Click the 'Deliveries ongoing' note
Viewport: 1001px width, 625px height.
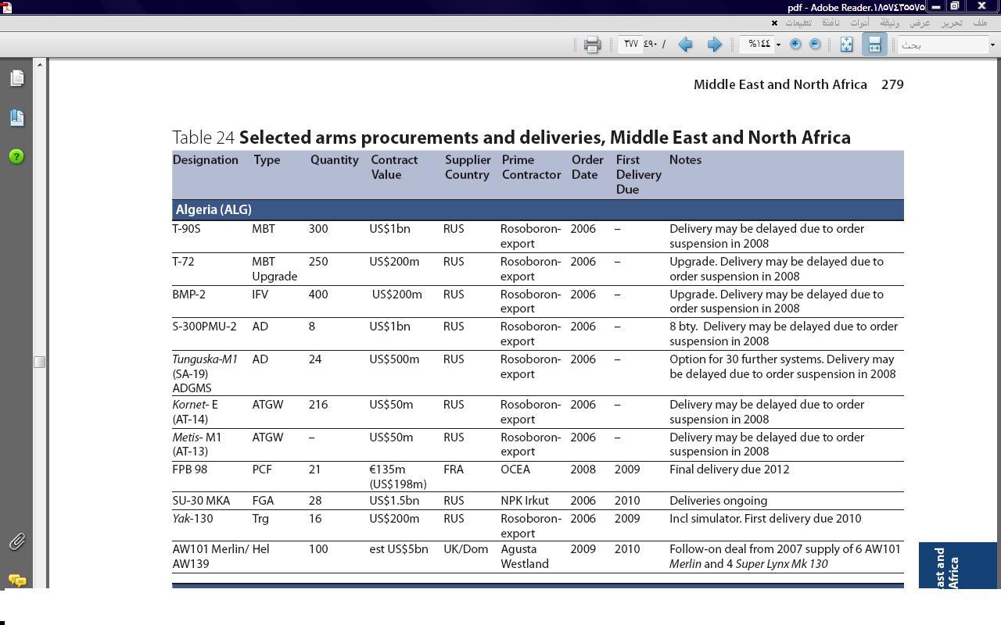pos(718,501)
